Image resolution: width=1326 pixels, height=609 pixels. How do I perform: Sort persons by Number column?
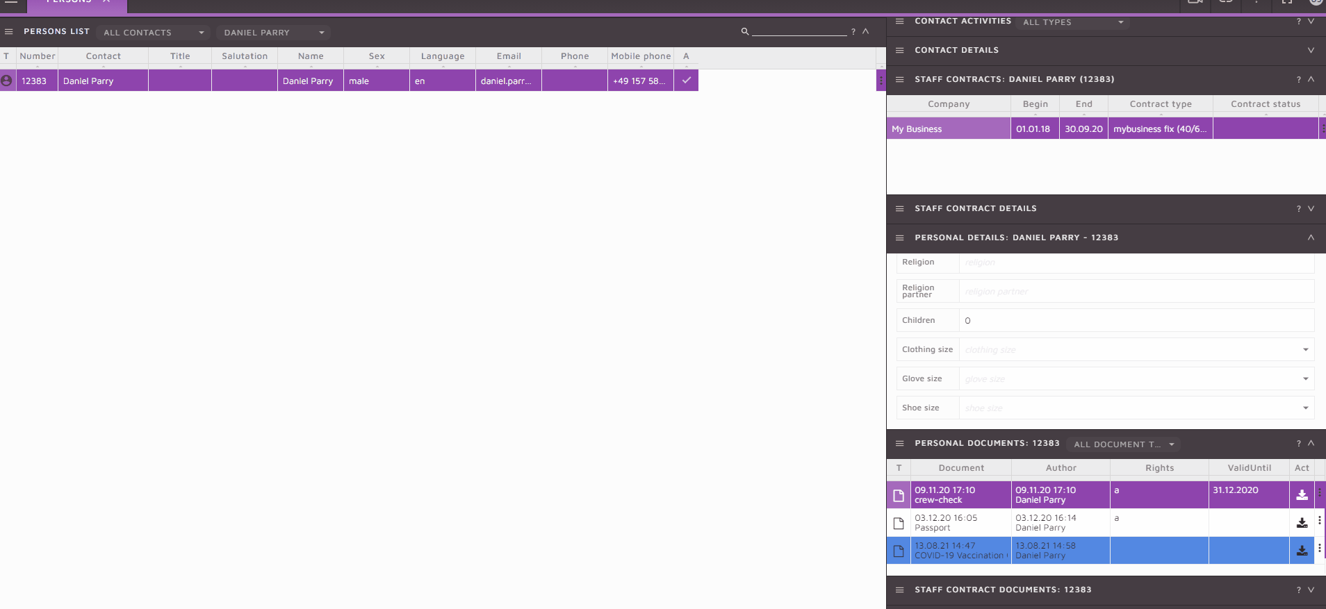click(38, 56)
